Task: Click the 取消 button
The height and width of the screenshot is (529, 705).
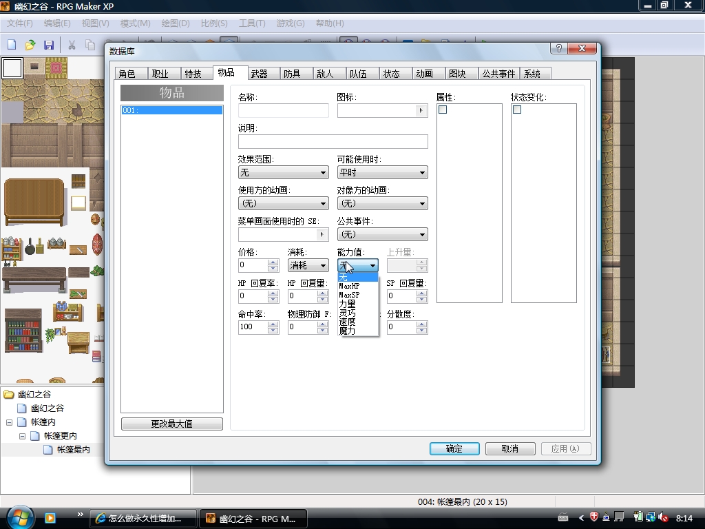Action: coord(510,448)
